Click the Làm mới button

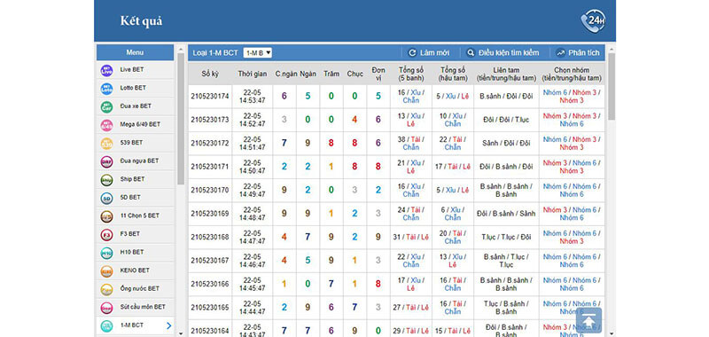(x=429, y=53)
